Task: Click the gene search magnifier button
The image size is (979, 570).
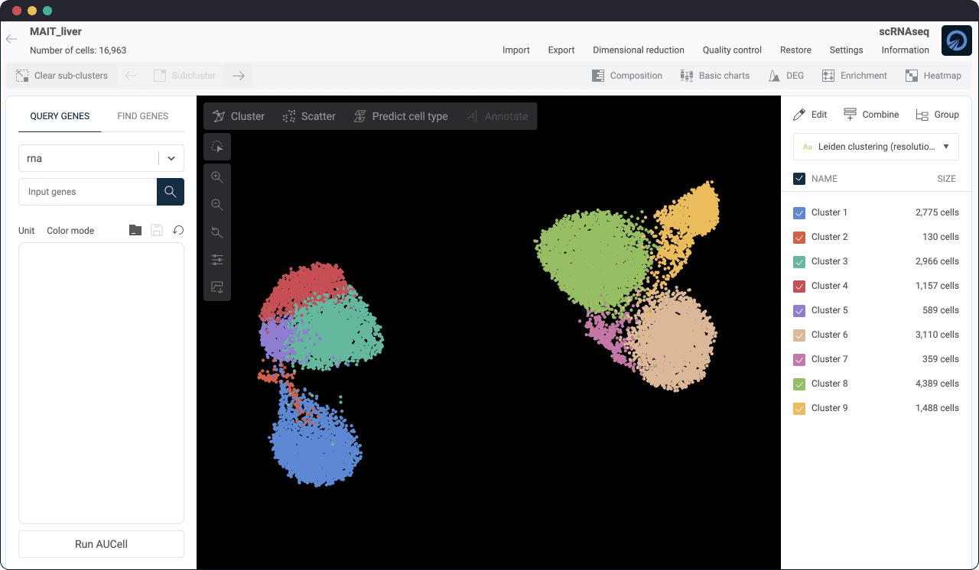Action: coord(171,192)
